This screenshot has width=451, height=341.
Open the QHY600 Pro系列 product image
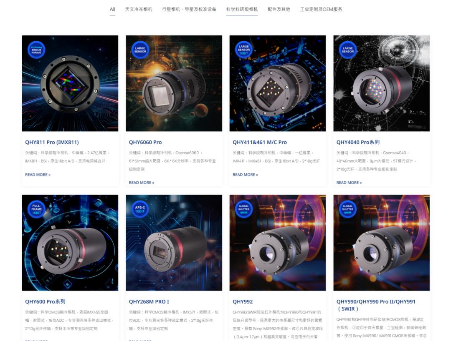pyautogui.click(x=70, y=243)
